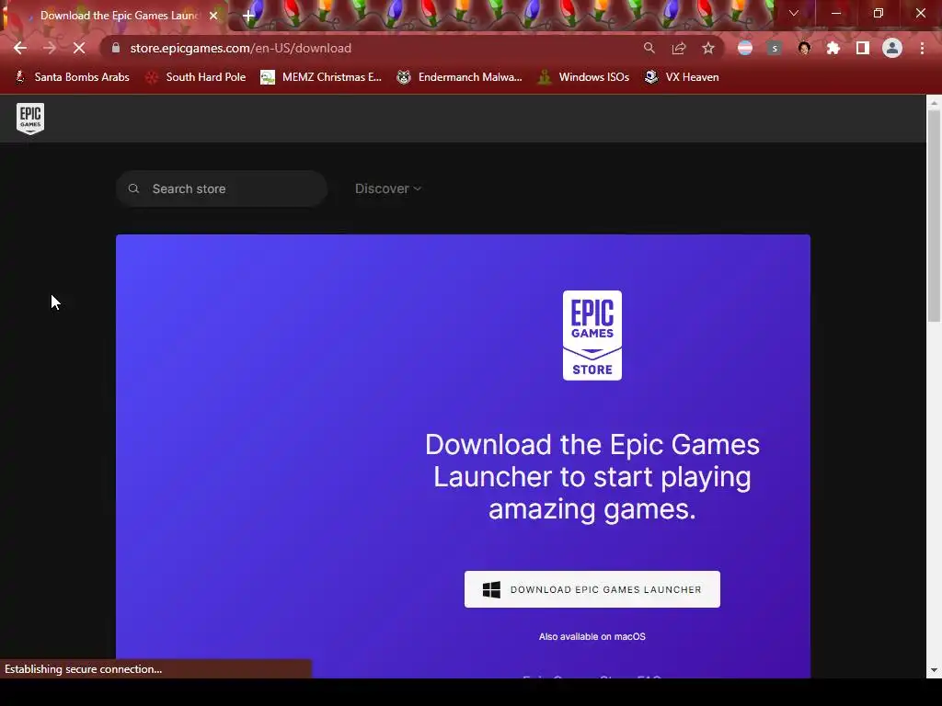942x706 pixels.
Task: Open the face avatar extension icon
Action: [804, 48]
